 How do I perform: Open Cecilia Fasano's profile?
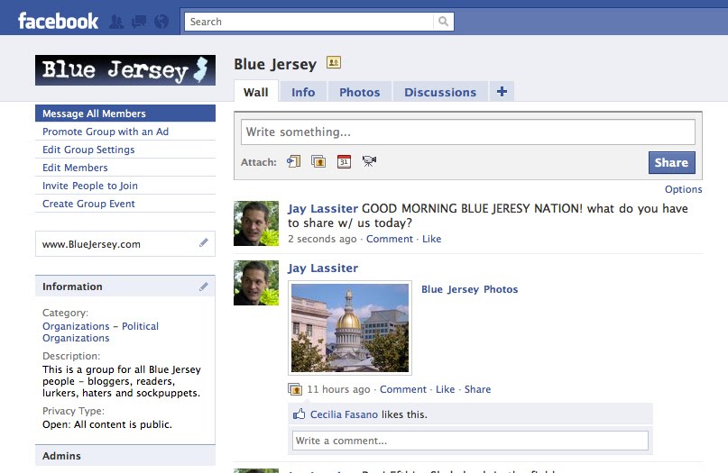[x=344, y=414]
